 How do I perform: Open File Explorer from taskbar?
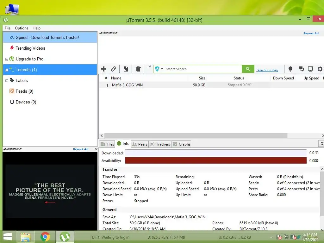(x=25, y=237)
